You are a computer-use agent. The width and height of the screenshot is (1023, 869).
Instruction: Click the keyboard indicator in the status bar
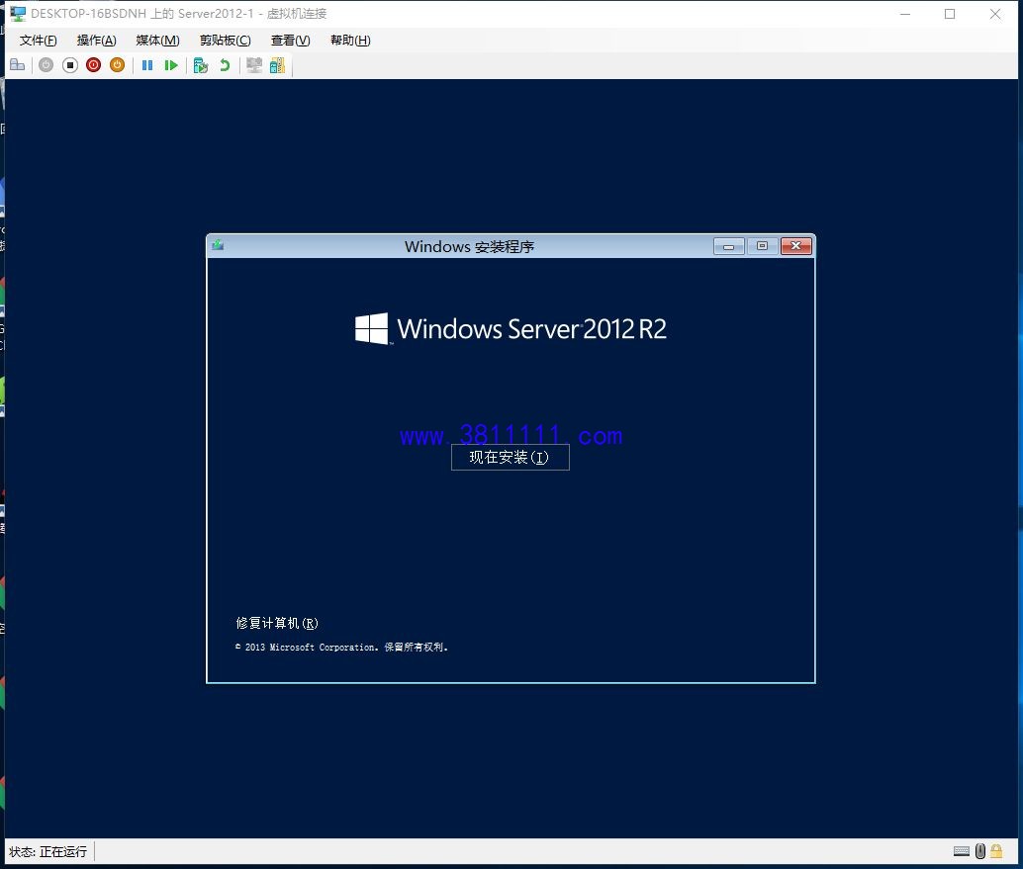(962, 851)
